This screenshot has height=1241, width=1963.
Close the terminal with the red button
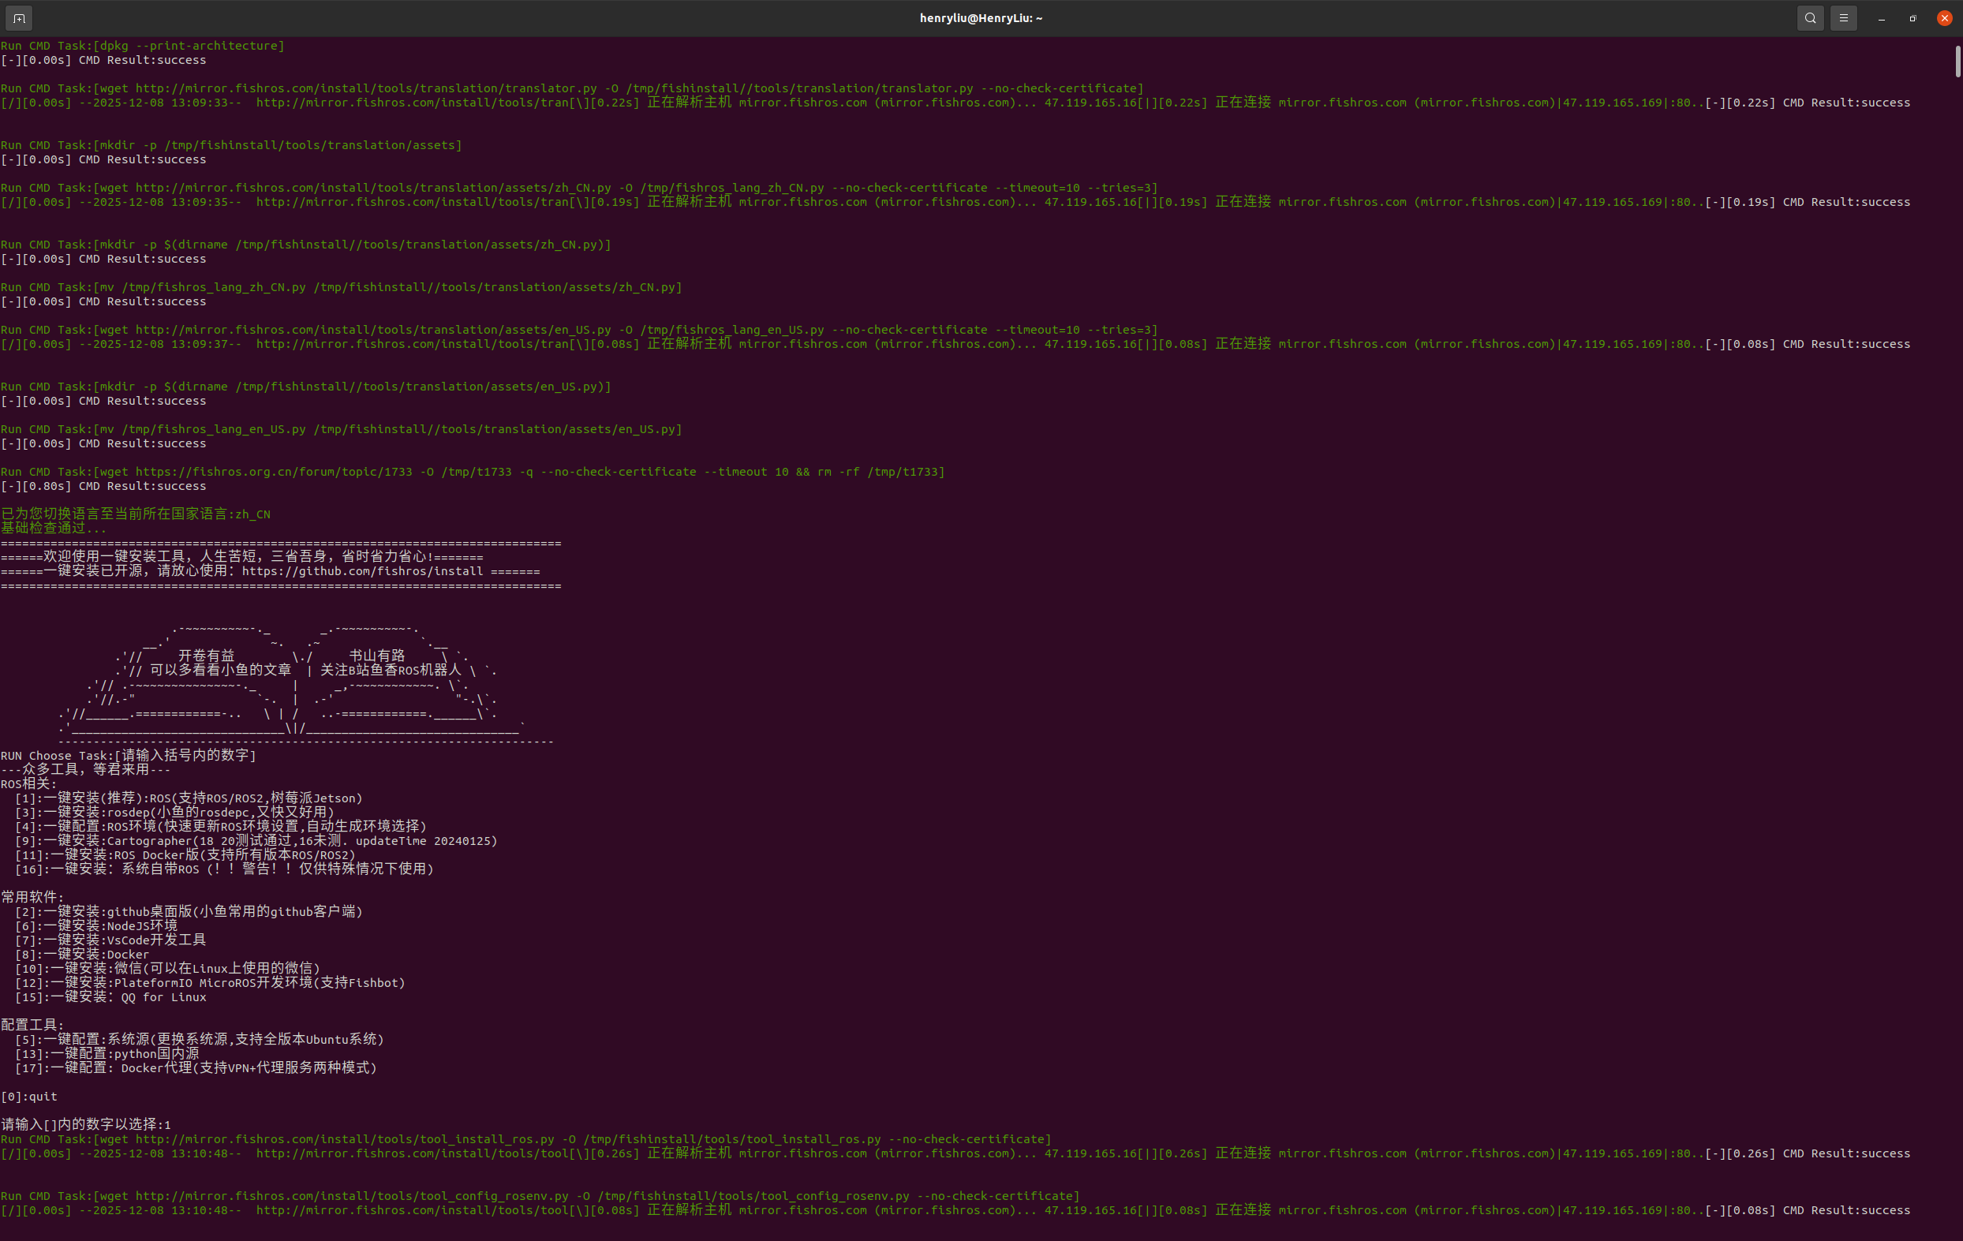pyautogui.click(x=1944, y=18)
